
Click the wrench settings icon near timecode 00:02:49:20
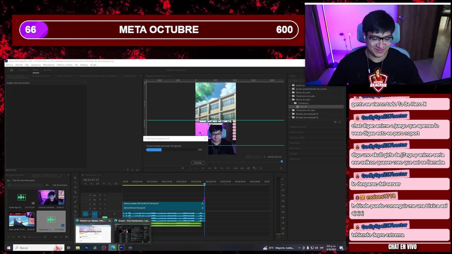point(264,157)
